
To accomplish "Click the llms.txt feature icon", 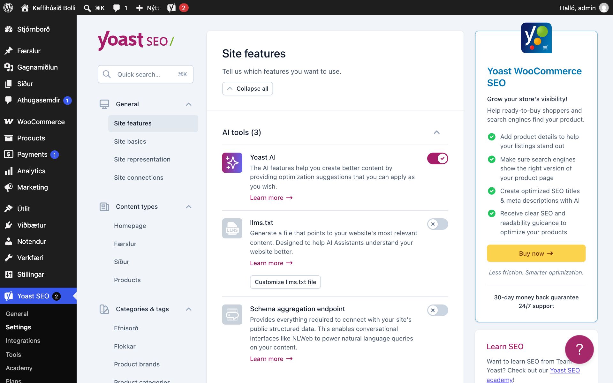I will click(232, 228).
